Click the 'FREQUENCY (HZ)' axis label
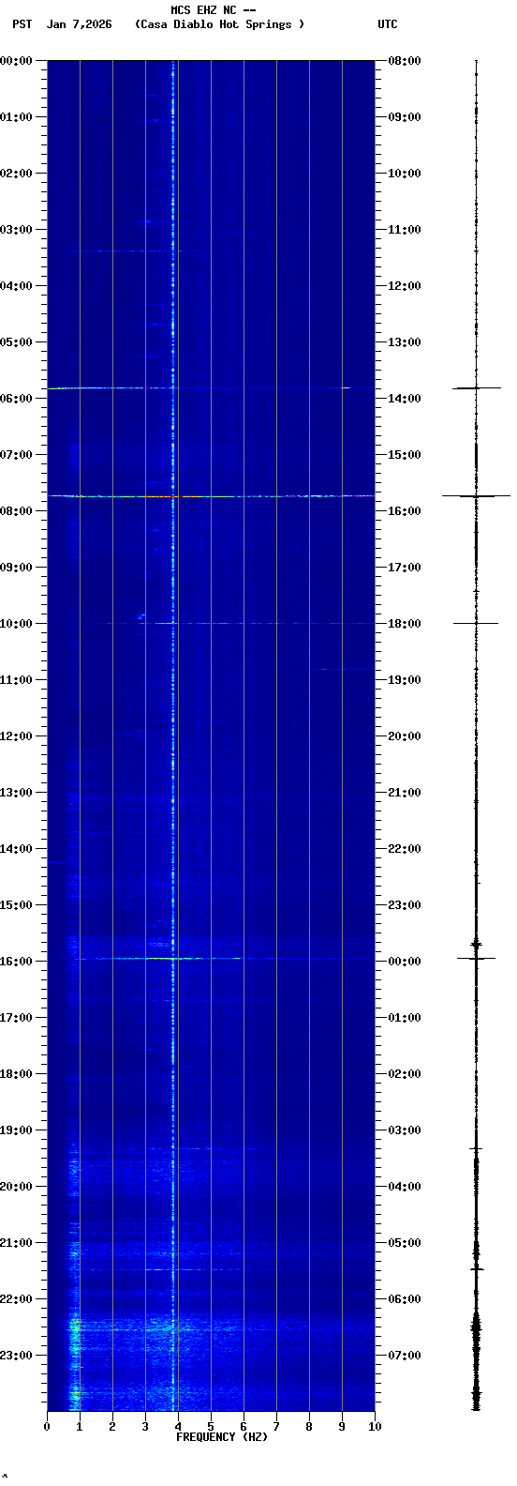This screenshot has height=1486, width=517. 222,1437
